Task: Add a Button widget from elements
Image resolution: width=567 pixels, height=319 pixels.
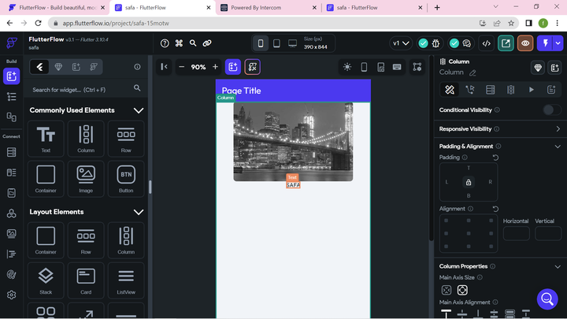Action: [x=126, y=179]
